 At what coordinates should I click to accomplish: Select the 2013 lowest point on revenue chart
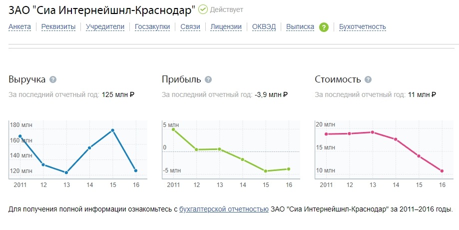tap(66, 172)
